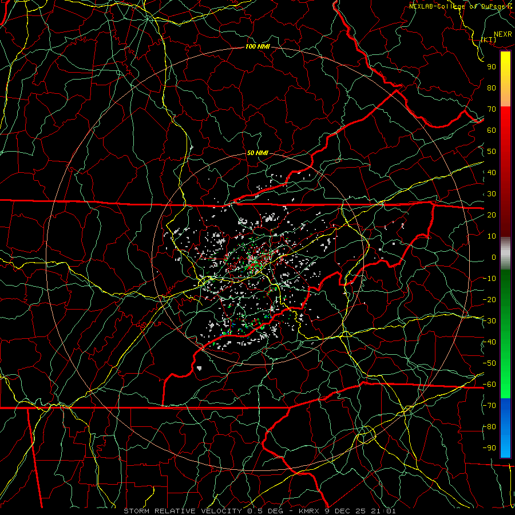Select the -10 value on velocity scale
The width and height of the screenshot is (515, 515).
[x=489, y=279]
